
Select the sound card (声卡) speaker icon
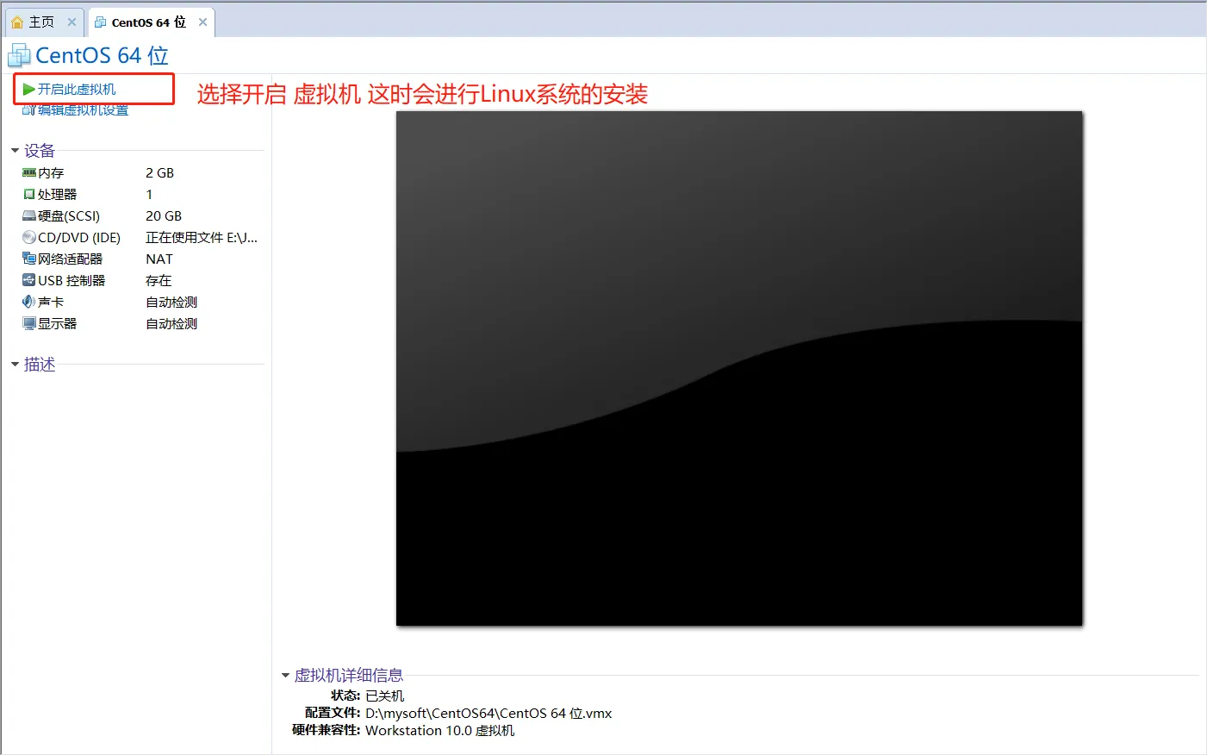pyautogui.click(x=29, y=302)
